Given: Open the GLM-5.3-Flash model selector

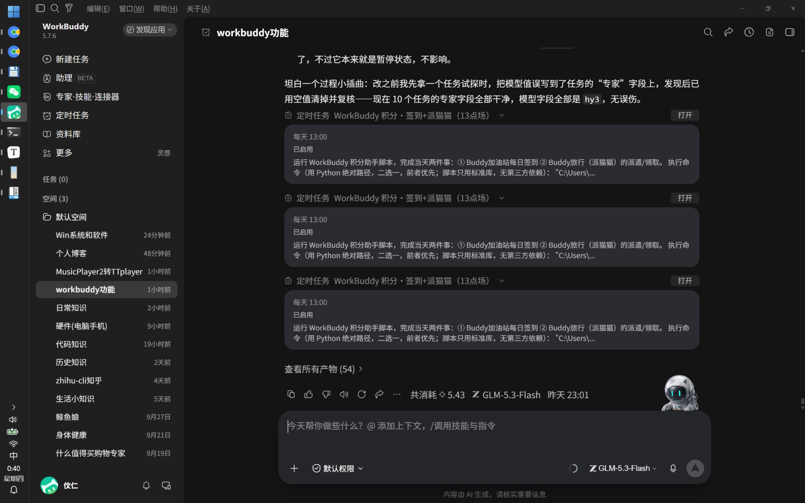Looking at the screenshot, I should point(623,468).
